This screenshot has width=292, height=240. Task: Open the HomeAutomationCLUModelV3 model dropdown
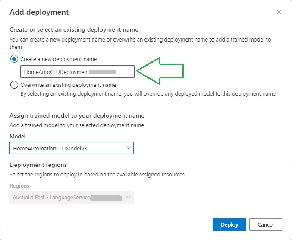click(x=71, y=148)
